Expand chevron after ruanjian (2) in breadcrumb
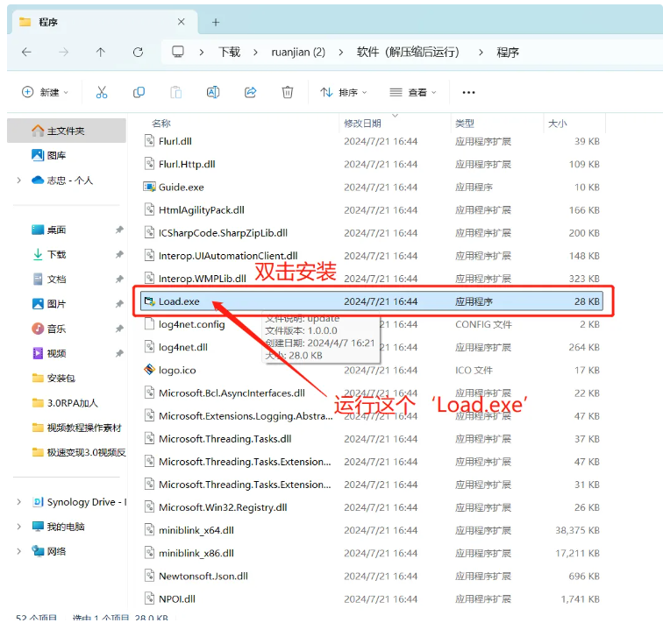Image resolution: width=663 pixels, height=637 pixels. pyautogui.click(x=341, y=52)
